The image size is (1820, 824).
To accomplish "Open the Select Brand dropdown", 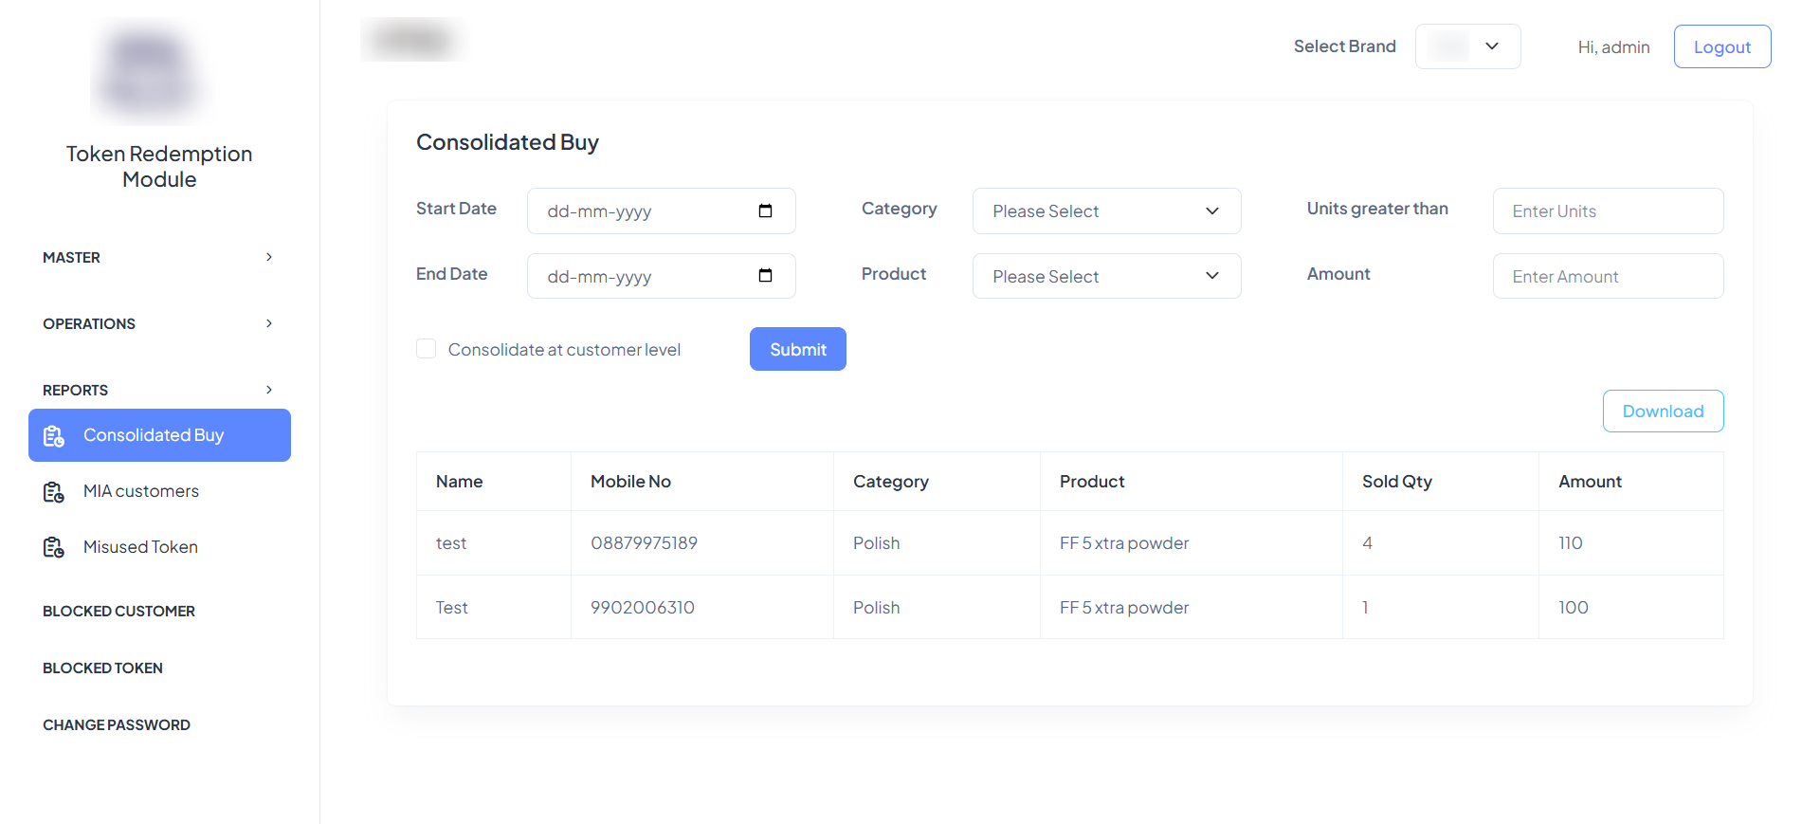I will point(1467,46).
